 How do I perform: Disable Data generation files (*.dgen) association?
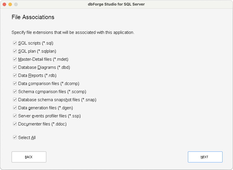coord(15,108)
